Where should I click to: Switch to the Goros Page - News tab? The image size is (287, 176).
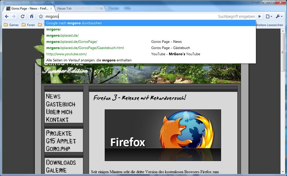tap(28, 9)
